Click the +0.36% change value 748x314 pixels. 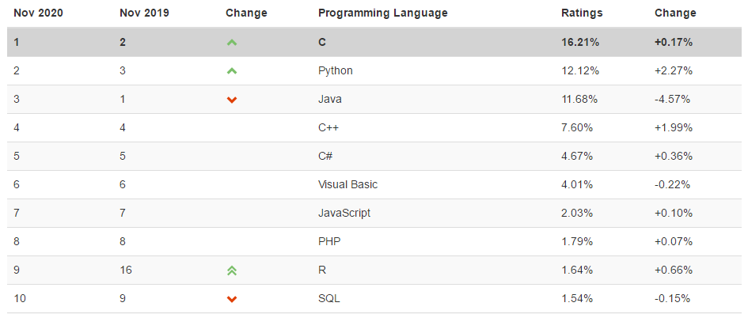tap(674, 157)
